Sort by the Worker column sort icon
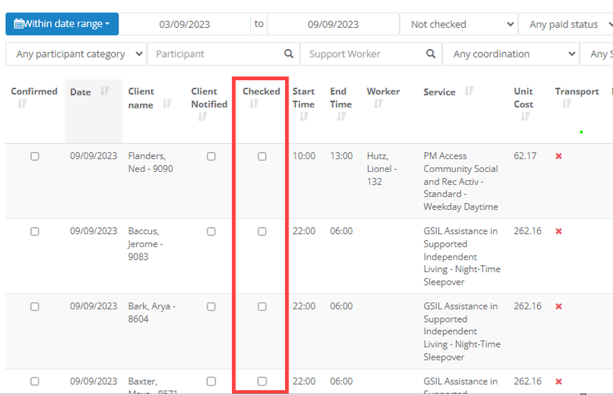Image resolution: width=613 pixels, height=395 pixels. 378,104
